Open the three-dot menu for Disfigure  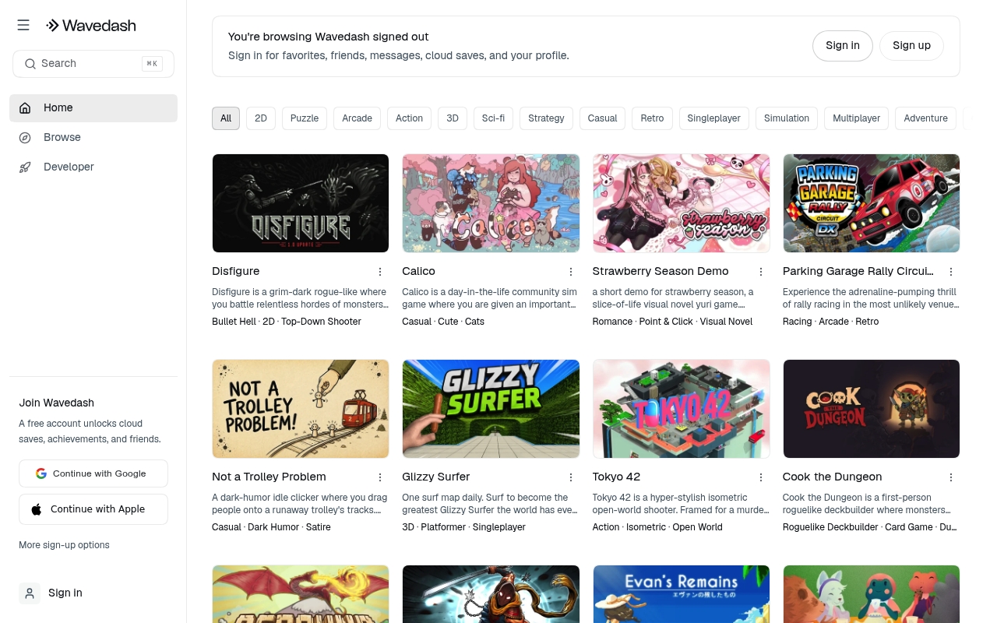coord(380,272)
